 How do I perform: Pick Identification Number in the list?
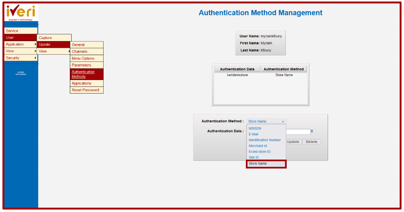[x=265, y=140]
